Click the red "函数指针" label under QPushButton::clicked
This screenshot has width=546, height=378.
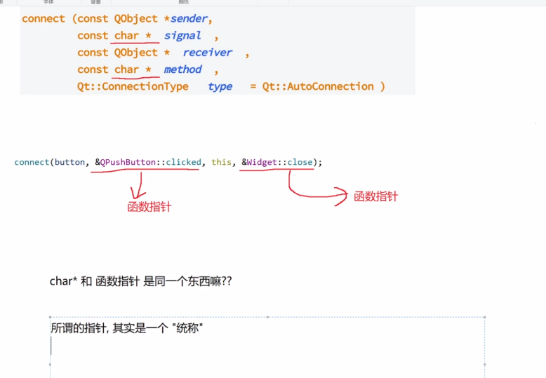tap(149, 207)
